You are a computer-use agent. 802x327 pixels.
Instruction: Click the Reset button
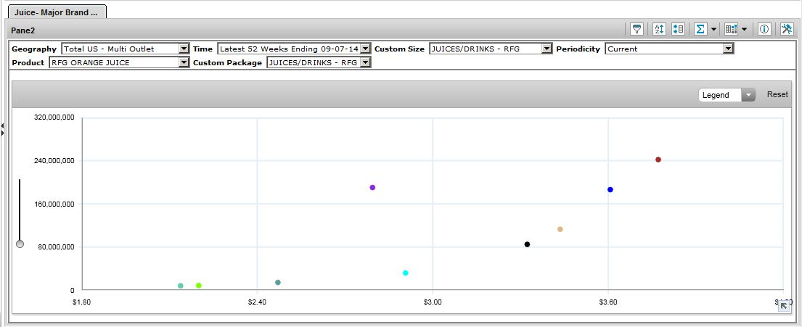pos(777,94)
